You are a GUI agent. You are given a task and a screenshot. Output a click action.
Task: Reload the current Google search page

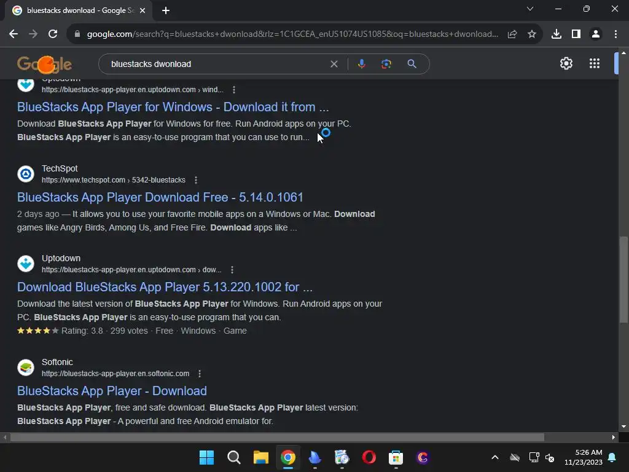pyautogui.click(x=53, y=34)
